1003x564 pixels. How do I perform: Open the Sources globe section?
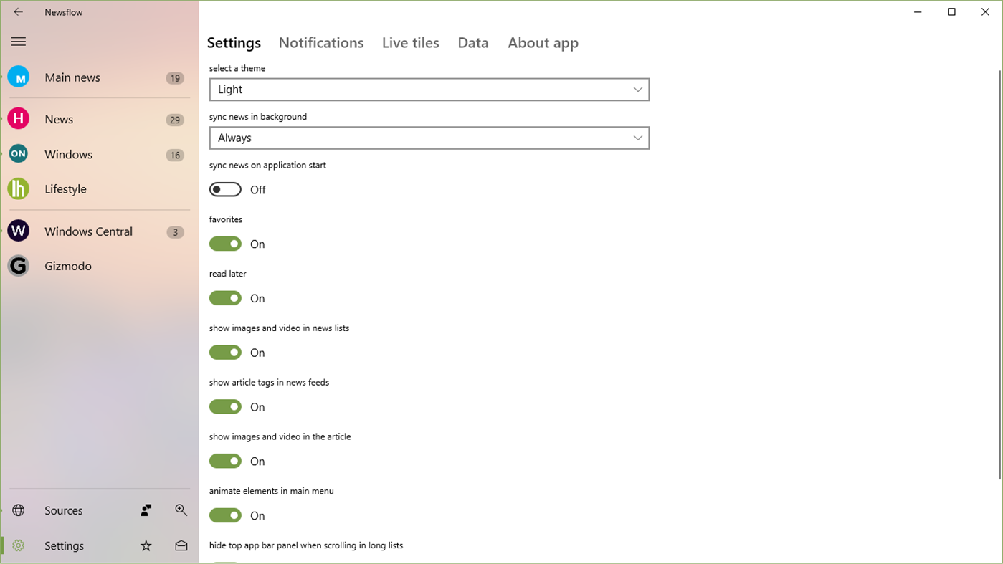tap(18, 510)
